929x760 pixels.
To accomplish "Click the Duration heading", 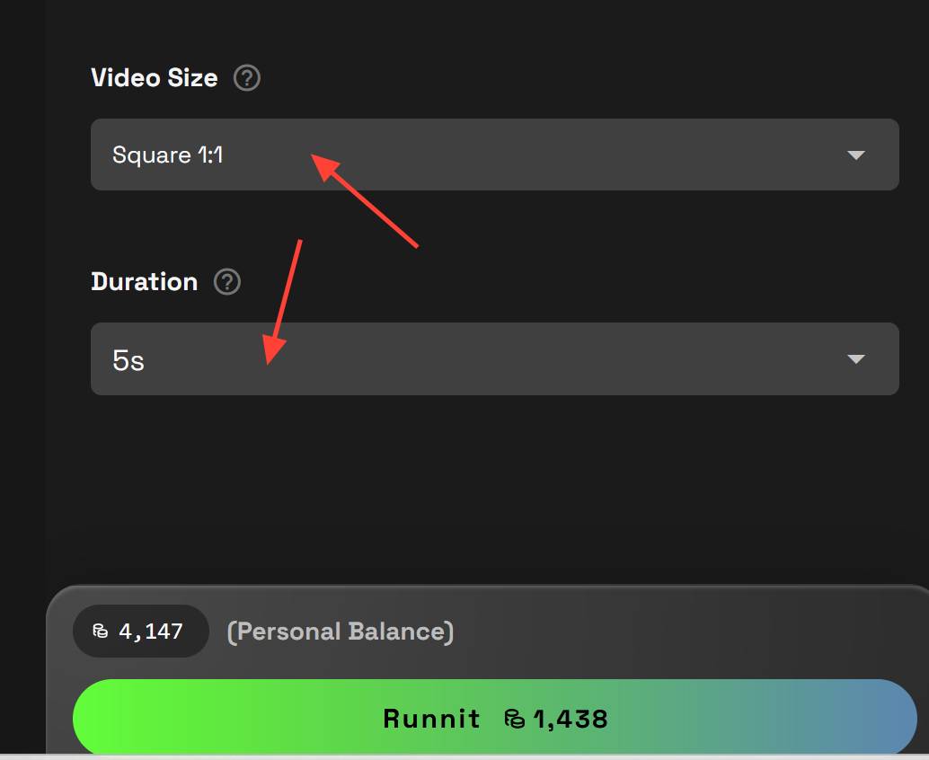I will pyautogui.click(x=144, y=282).
